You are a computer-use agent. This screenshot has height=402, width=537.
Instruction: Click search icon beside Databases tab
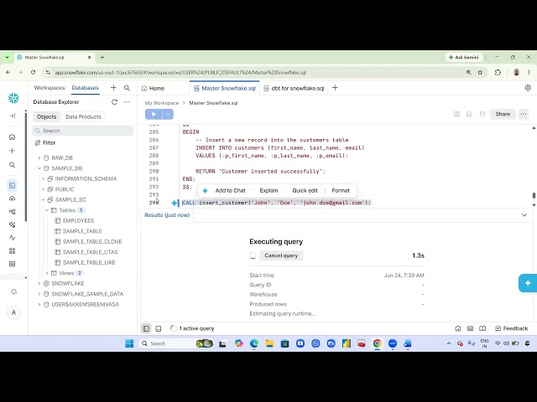coord(127,88)
